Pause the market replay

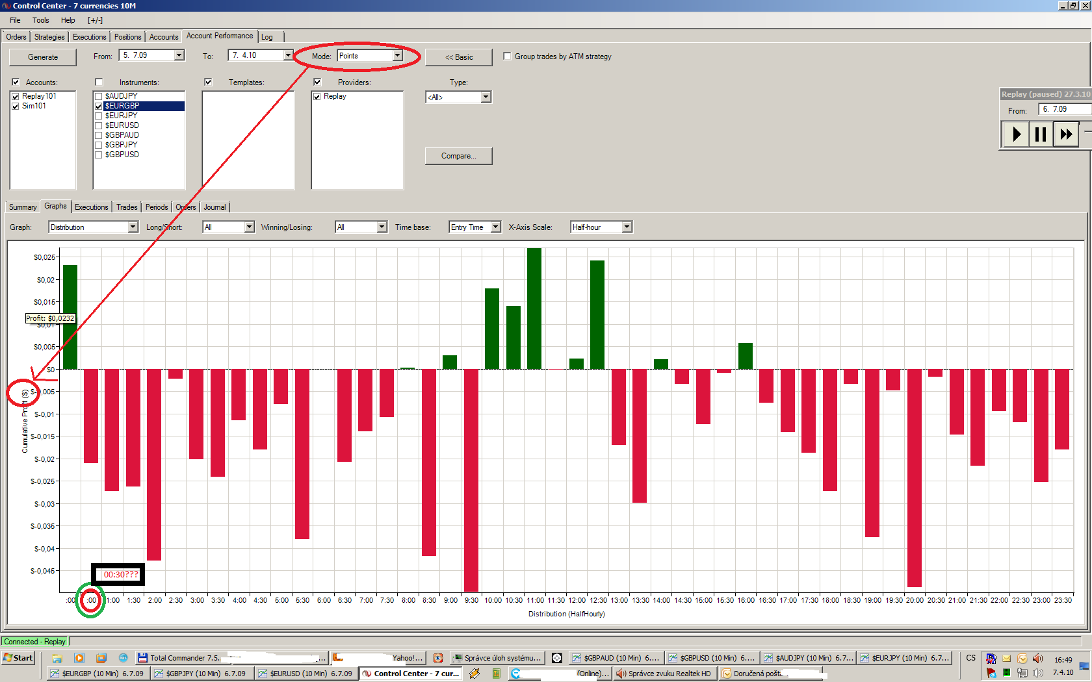pos(1041,134)
